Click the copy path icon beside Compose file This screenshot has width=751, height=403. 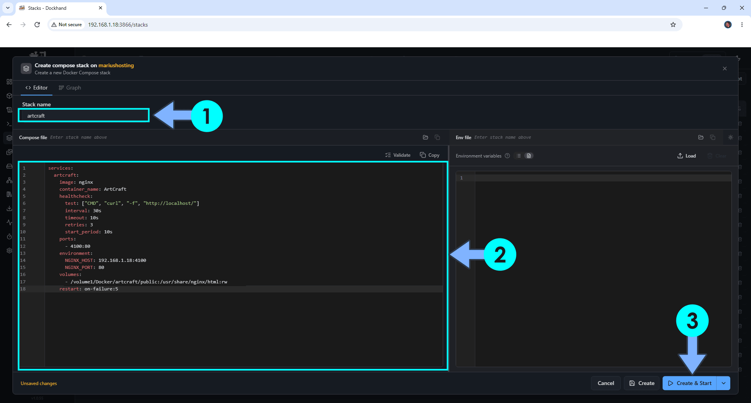[x=437, y=137]
